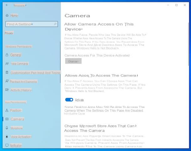Viewport: 191px width, 151px height.
Task: Click the General lock icon
Action: click(x=7, y=55)
